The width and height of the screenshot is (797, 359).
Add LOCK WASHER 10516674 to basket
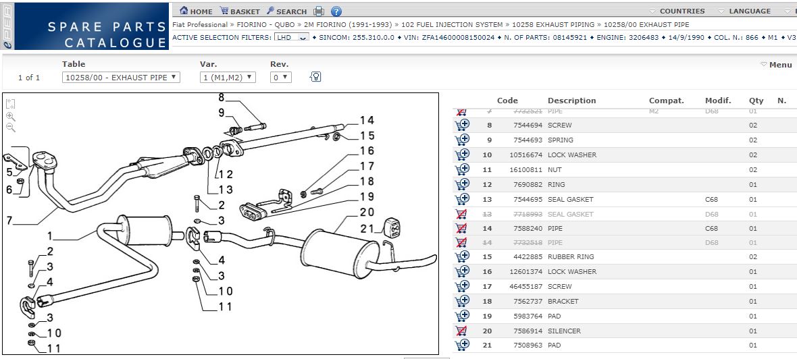coord(462,155)
